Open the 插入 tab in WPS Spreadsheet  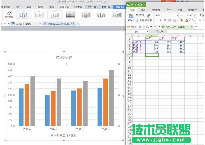point(143,10)
